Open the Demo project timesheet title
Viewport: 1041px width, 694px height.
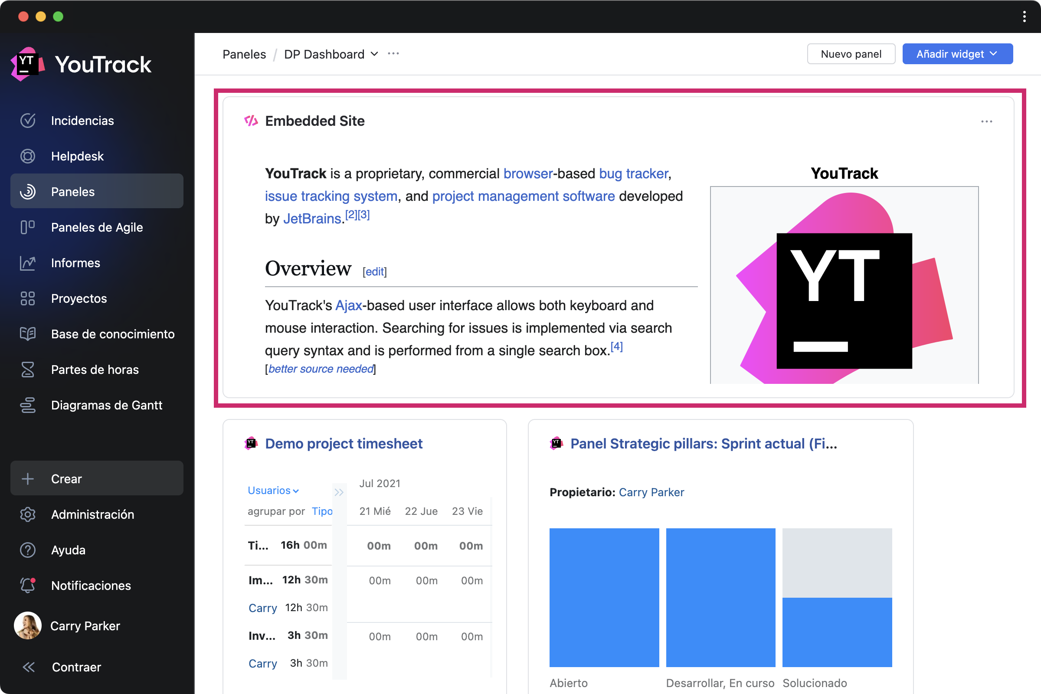[344, 443]
